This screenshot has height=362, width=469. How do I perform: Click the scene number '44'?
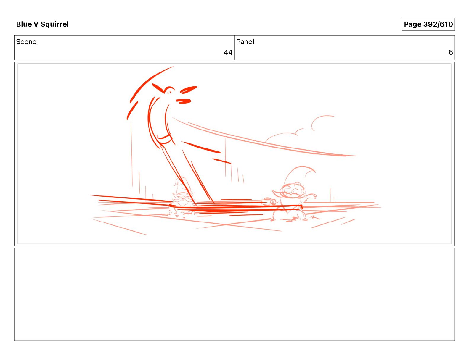click(228, 52)
